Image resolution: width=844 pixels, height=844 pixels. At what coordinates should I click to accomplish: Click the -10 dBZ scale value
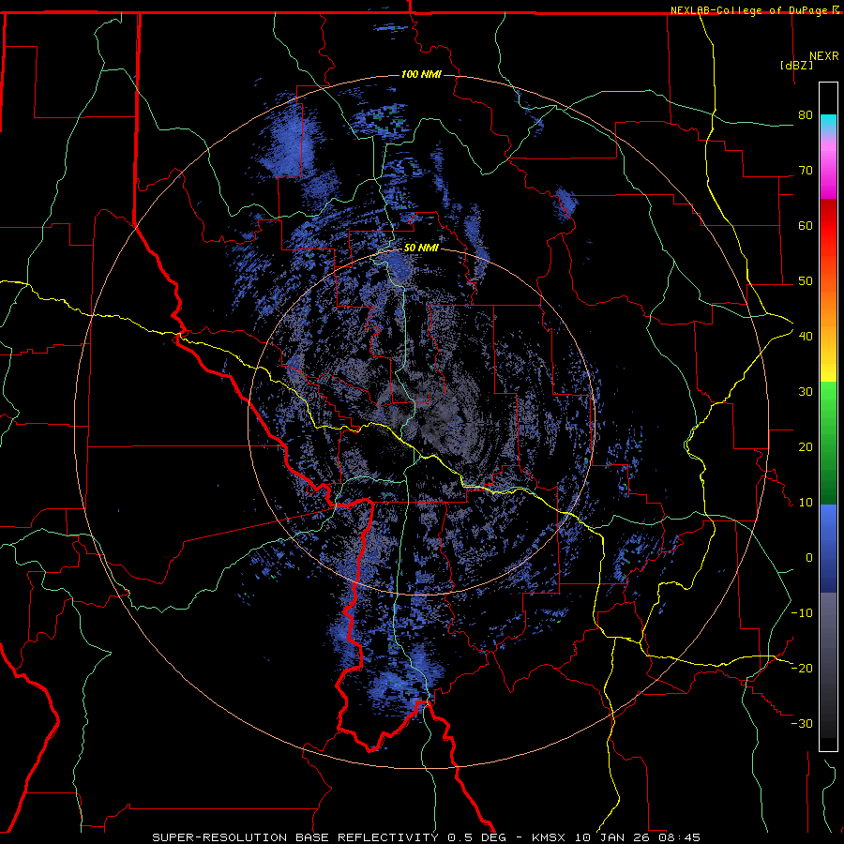[x=802, y=613]
